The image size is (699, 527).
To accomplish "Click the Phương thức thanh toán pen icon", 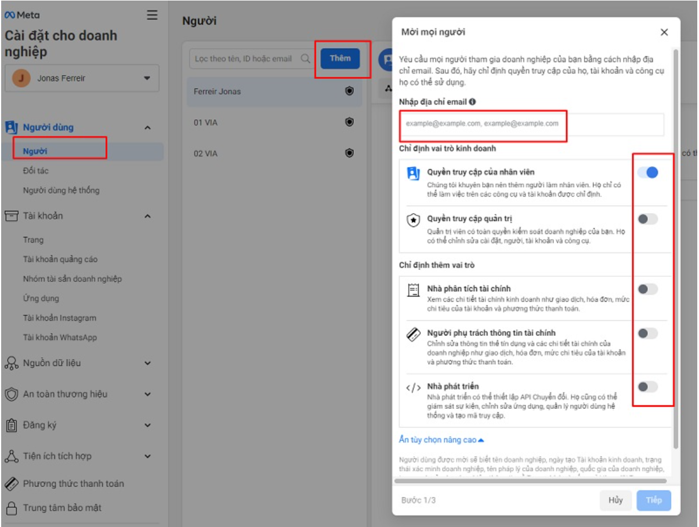I will click(x=11, y=484).
